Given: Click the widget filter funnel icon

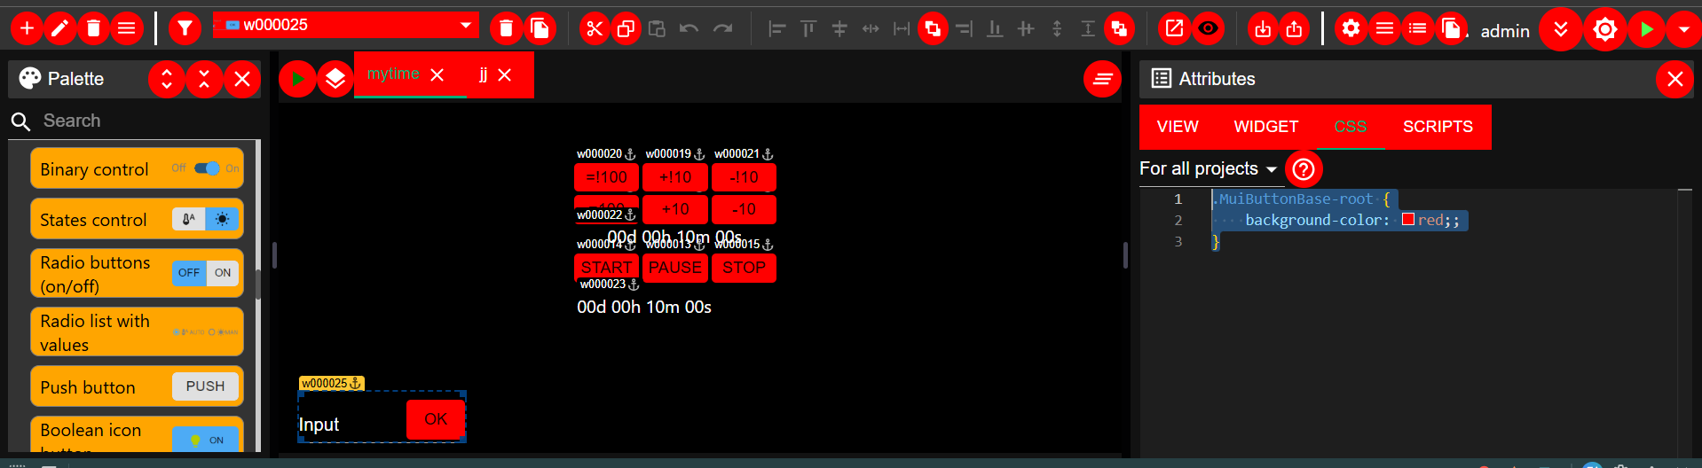Looking at the screenshot, I should (185, 28).
